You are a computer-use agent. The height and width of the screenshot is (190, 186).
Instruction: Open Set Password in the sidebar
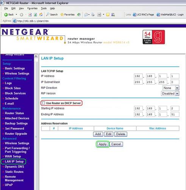[x=14, y=128]
